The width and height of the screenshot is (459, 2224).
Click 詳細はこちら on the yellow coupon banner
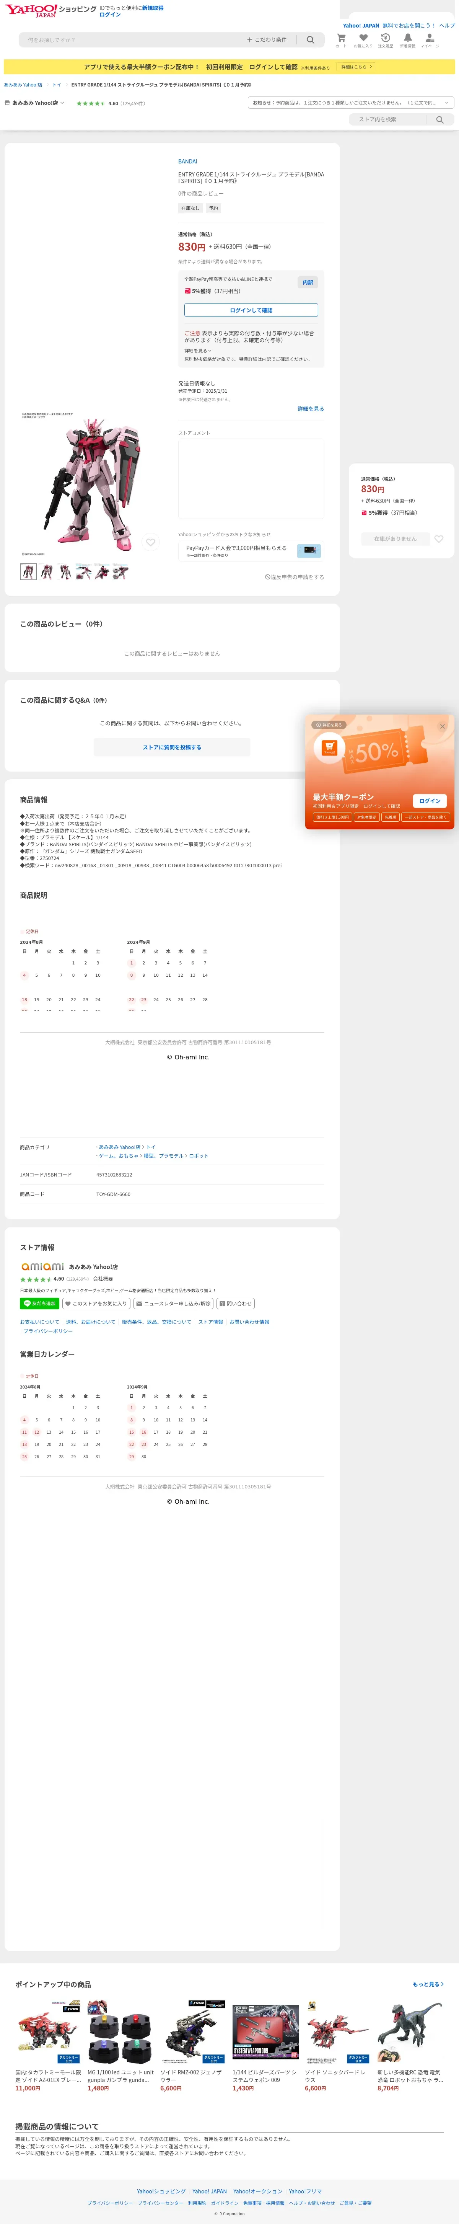pos(355,67)
